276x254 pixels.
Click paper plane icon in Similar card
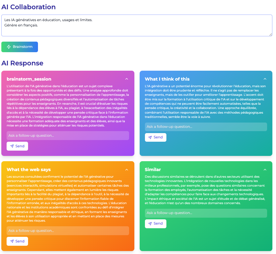150,224
